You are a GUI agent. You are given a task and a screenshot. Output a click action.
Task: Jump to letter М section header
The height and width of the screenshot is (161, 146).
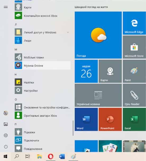coord(16,49)
